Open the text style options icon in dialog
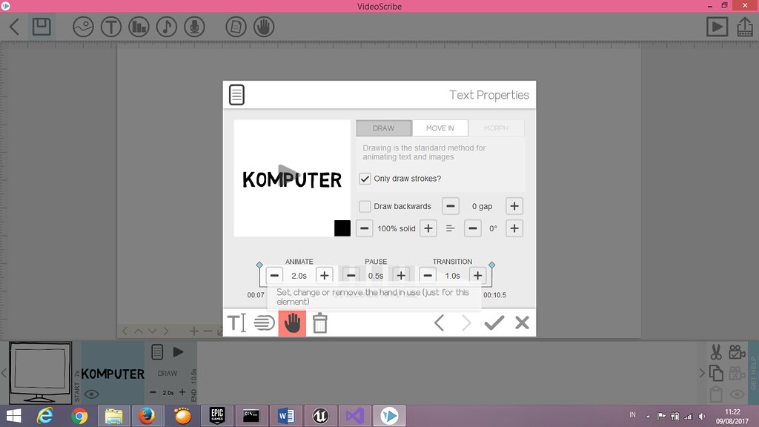 click(x=265, y=323)
